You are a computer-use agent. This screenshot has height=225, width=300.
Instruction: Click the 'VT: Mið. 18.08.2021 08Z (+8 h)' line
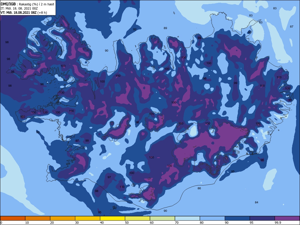click(x=24, y=13)
